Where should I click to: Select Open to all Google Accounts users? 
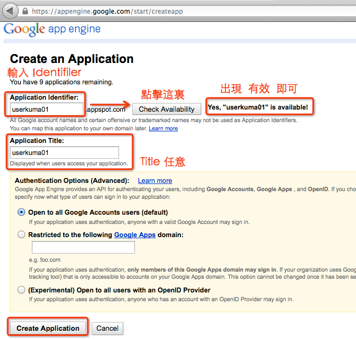coord(21,212)
